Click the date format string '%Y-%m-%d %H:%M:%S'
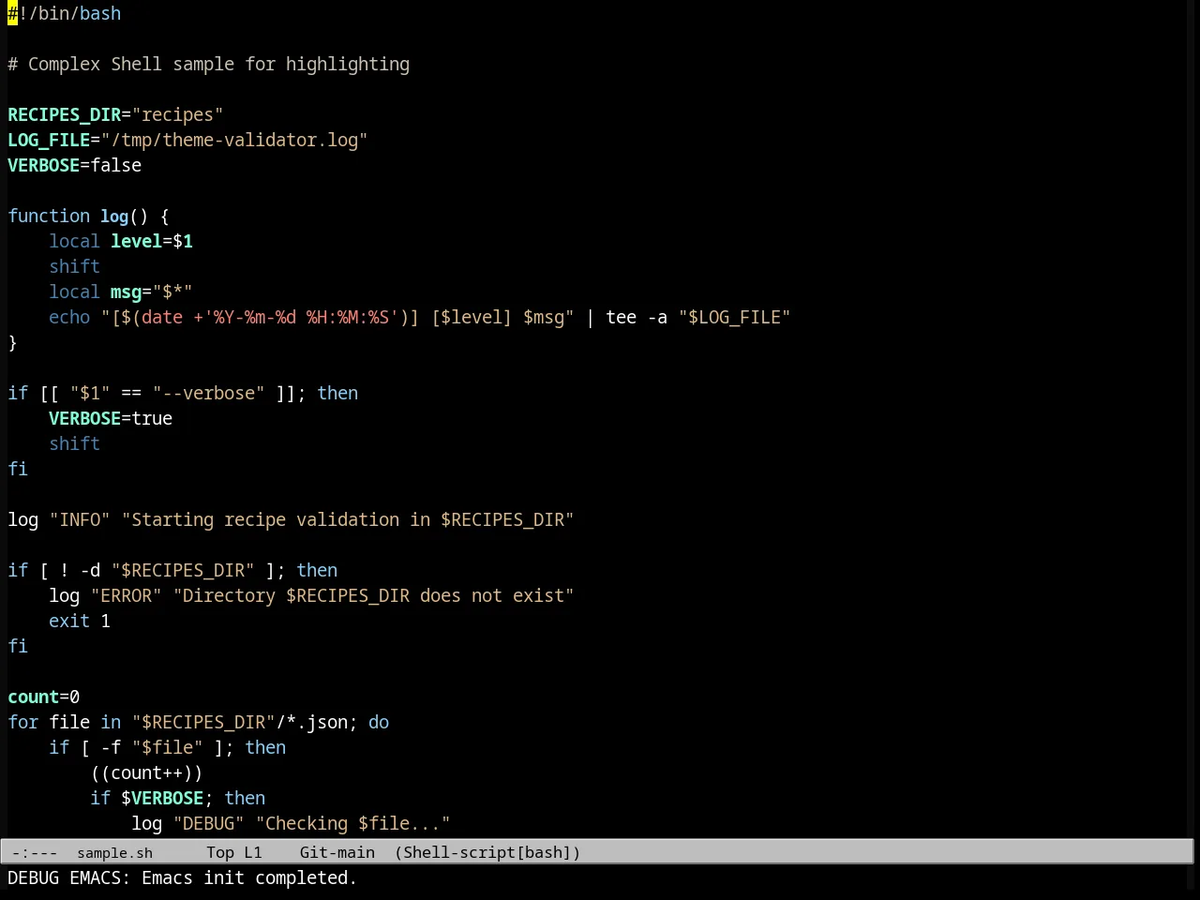 [301, 317]
